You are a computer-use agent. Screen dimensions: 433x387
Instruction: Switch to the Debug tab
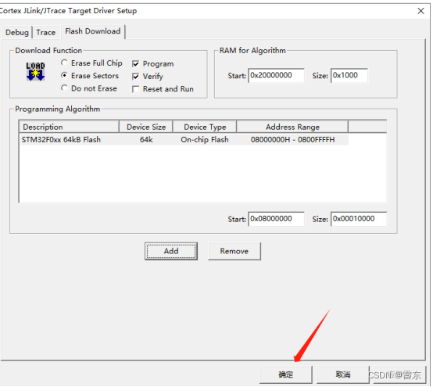coord(17,32)
